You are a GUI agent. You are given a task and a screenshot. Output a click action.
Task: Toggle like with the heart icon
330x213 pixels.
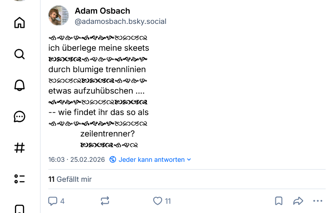point(158,201)
